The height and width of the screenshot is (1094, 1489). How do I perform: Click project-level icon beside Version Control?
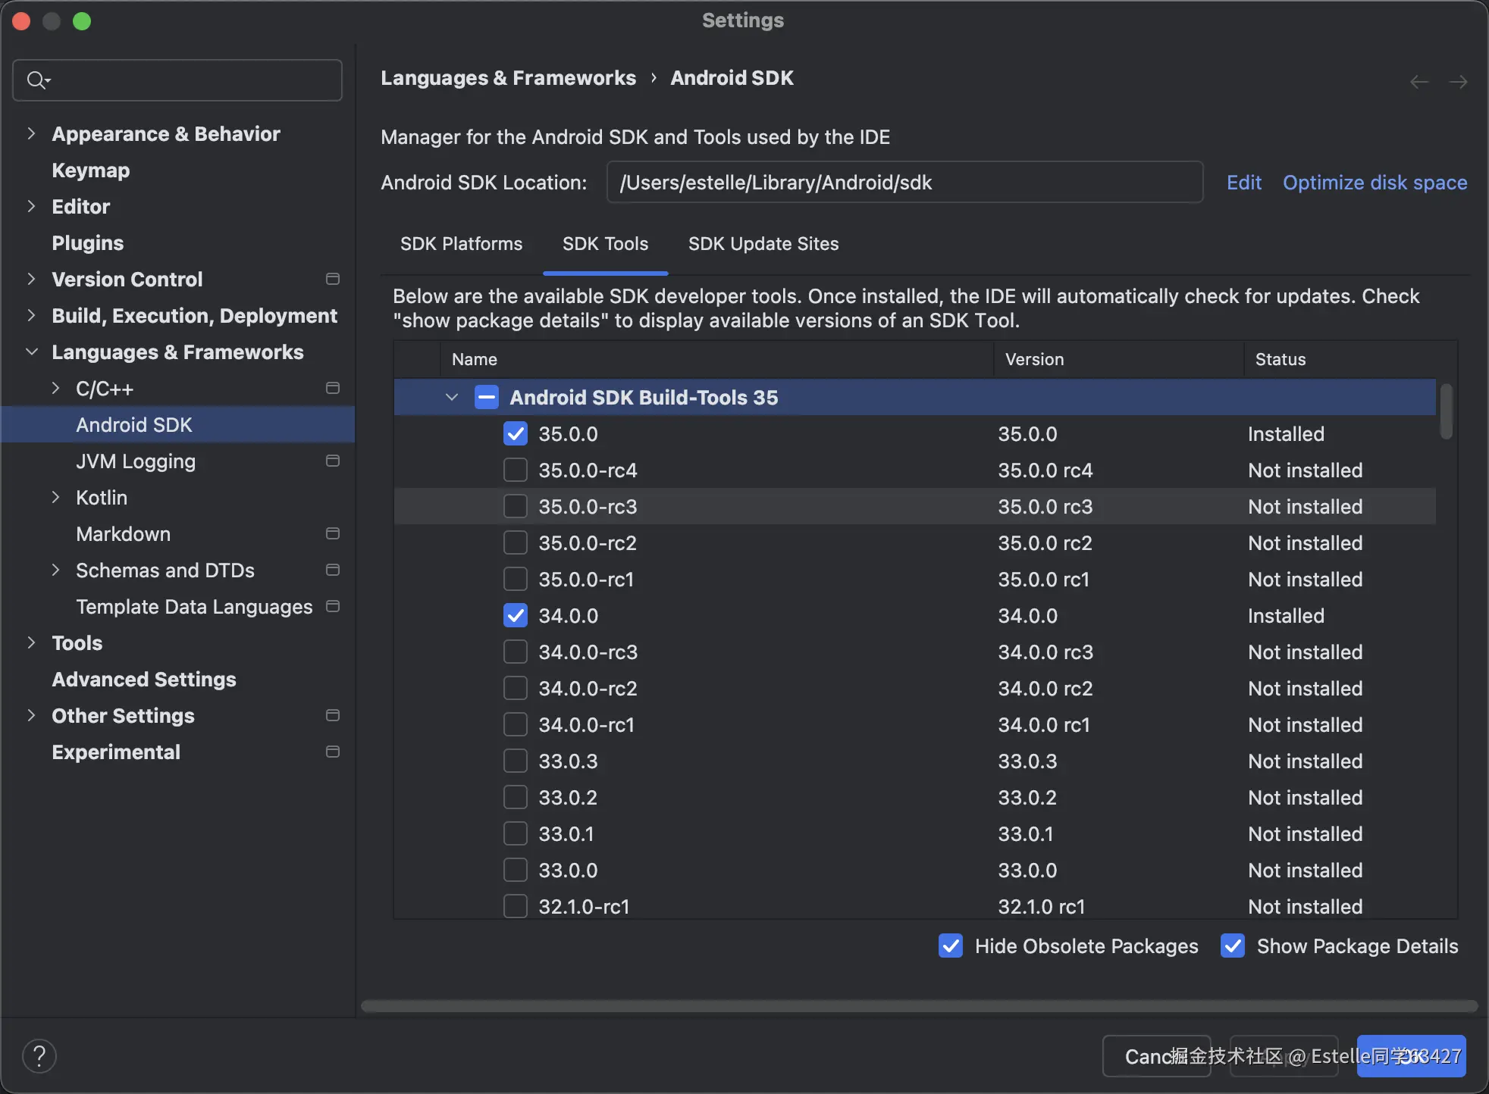(332, 279)
